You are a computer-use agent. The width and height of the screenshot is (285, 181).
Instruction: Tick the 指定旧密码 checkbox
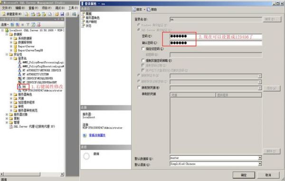pos(143,49)
